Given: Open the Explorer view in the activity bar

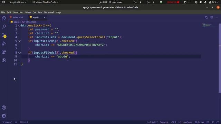Looking at the screenshot, I should coord(4,18).
